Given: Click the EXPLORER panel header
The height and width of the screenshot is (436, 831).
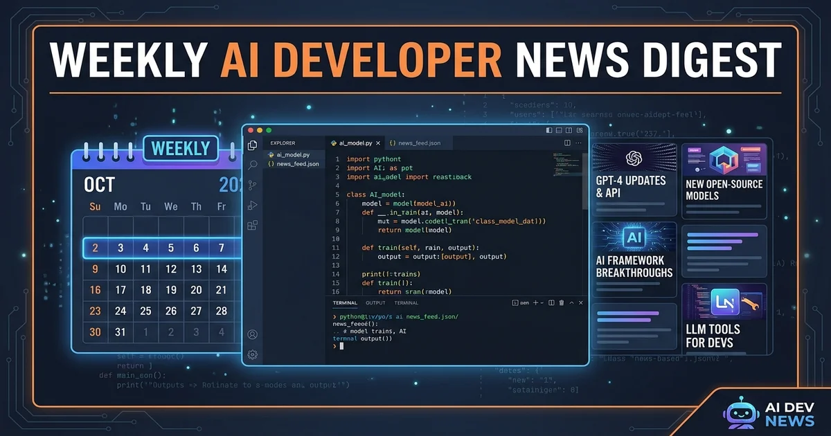Looking at the screenshot, I should (283, 143).
